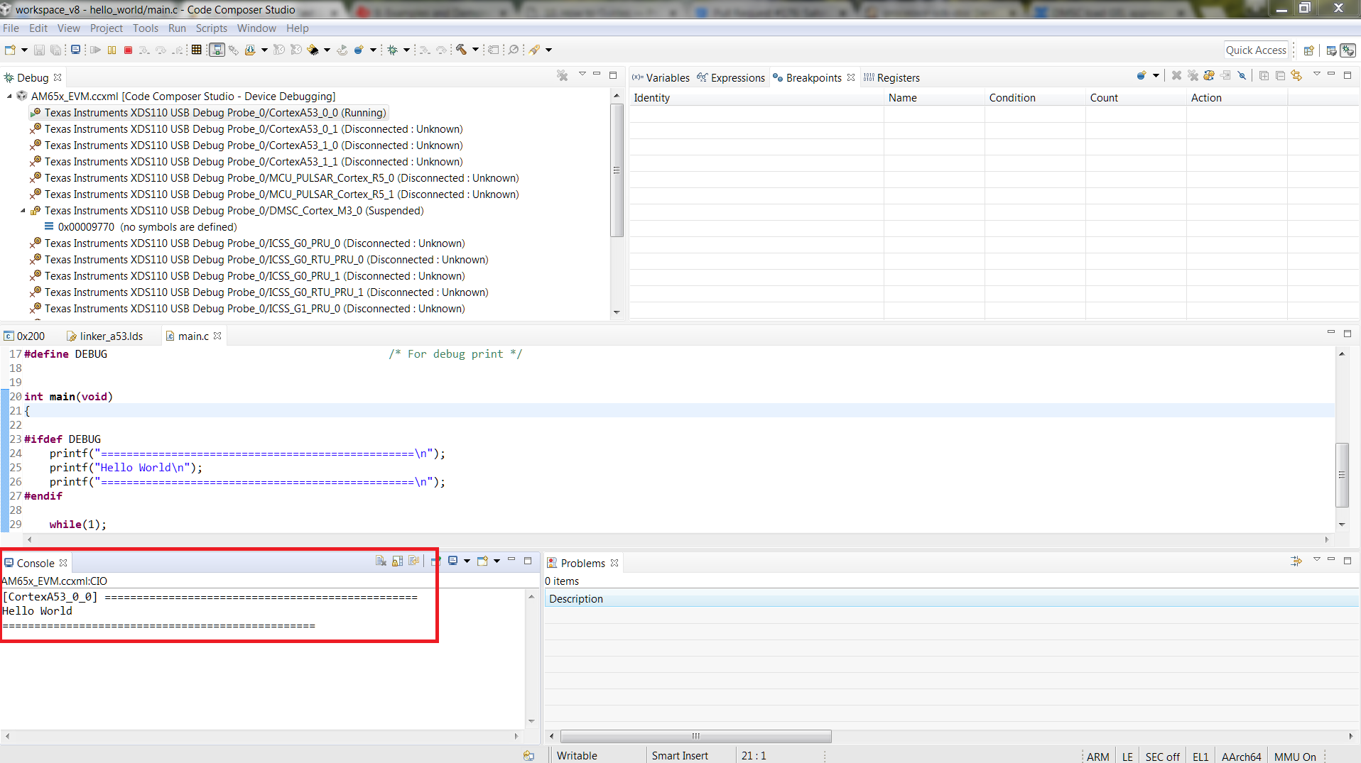Click the Clear Console icon
Screen dimensions: 1361x763
(381, 561)
